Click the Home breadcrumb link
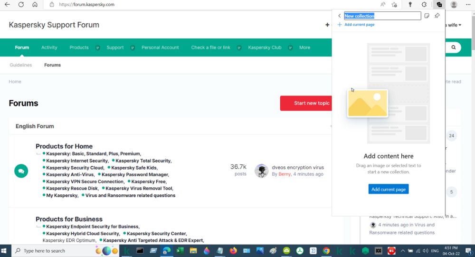 tap(15, 82)
